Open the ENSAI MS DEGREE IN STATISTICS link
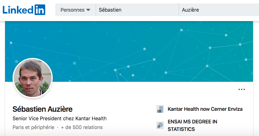259x136 pixels. pos(192,125)
